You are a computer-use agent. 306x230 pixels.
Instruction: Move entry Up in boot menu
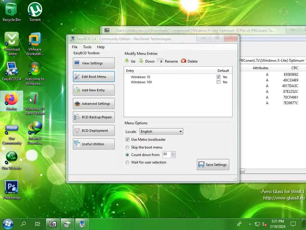tap(130, 61)
